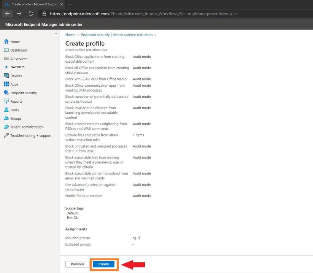The width and height of the screenshot is (313, 273).
Task: Click the blue Create button
Action: click(x=103, y=264)
